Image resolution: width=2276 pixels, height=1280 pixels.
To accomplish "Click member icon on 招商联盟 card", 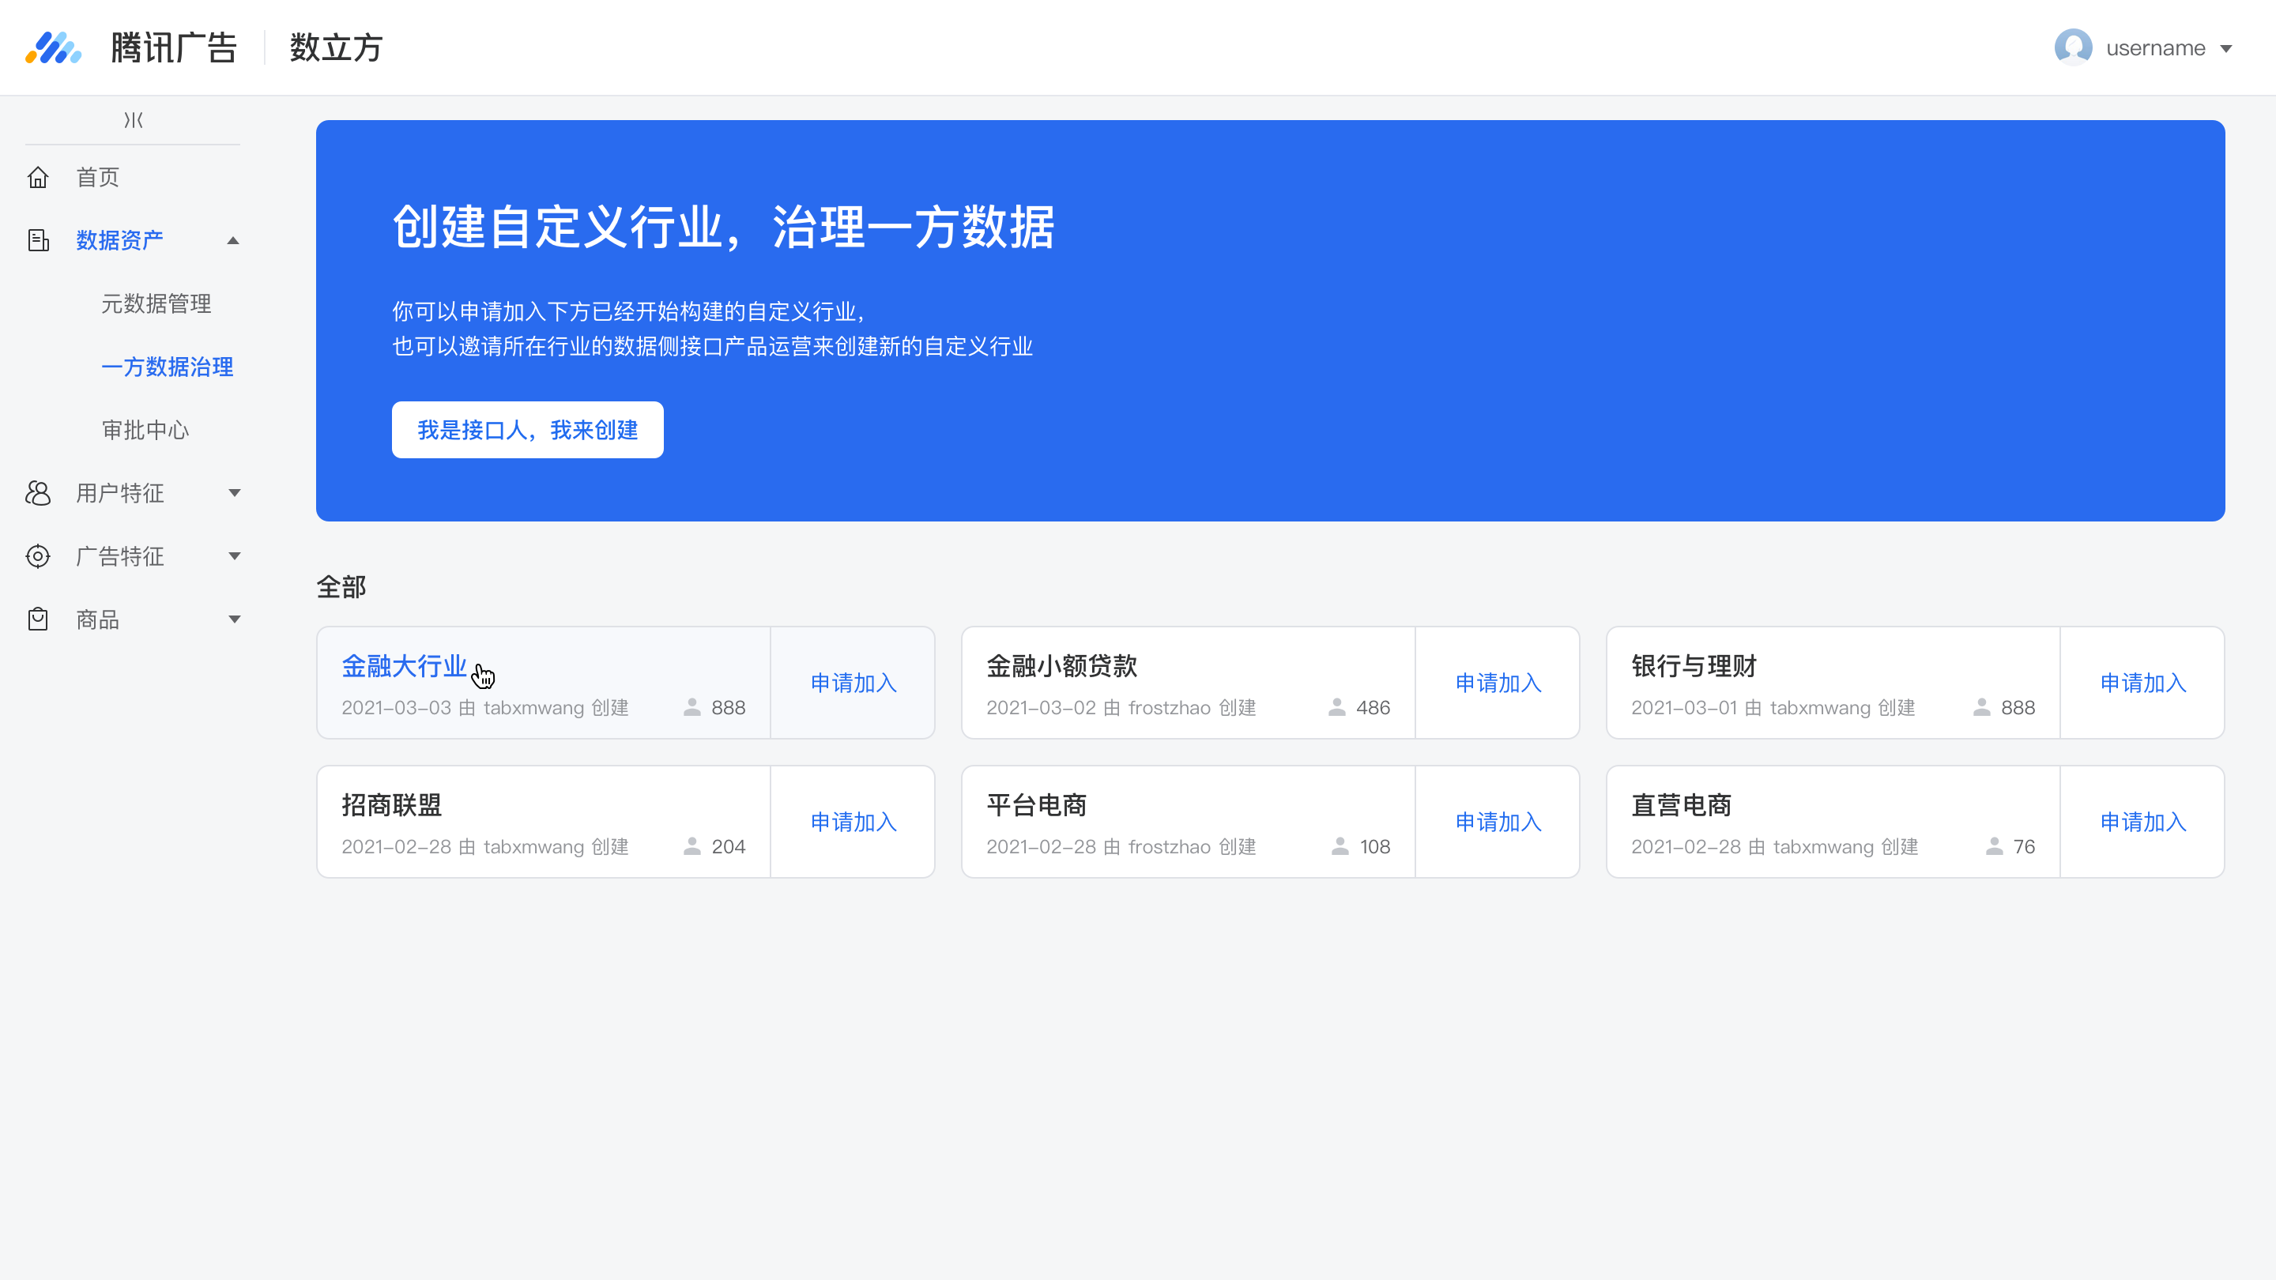I will 691,846.
